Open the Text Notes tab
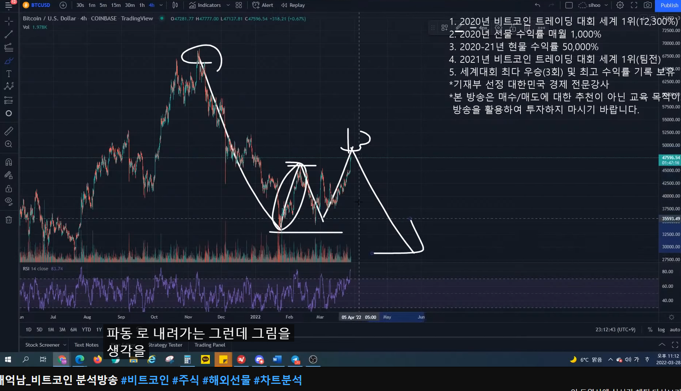The height and width of the screenshot is (391, 681). tap(86, 345)
